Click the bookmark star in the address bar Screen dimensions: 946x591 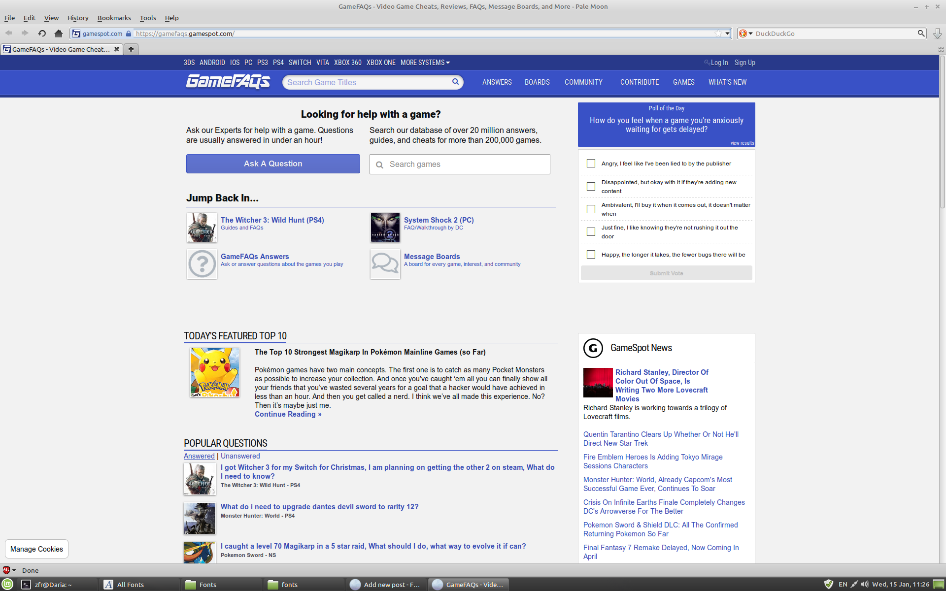point(718,33)
